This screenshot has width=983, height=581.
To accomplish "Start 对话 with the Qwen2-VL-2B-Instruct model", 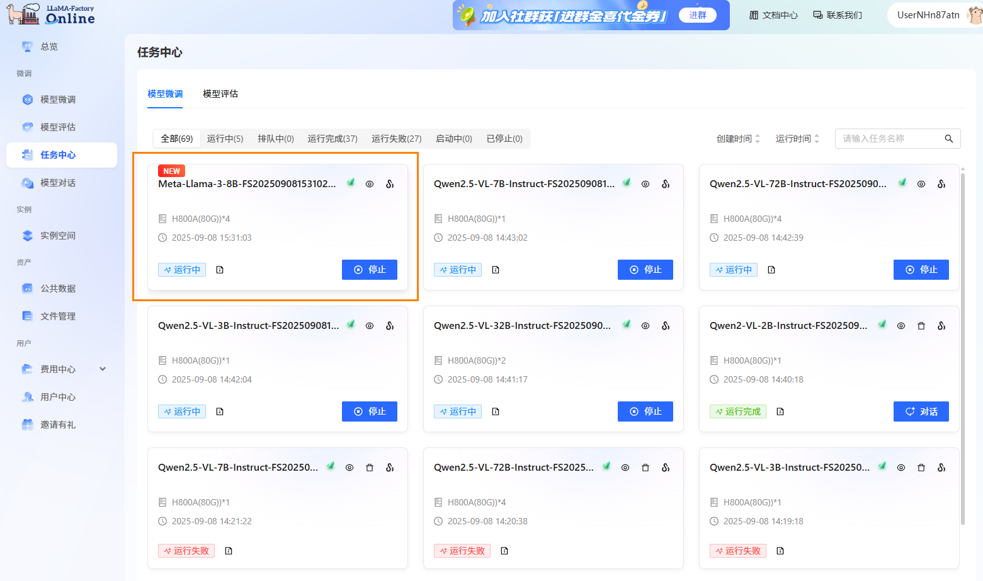I will (921, 411).
